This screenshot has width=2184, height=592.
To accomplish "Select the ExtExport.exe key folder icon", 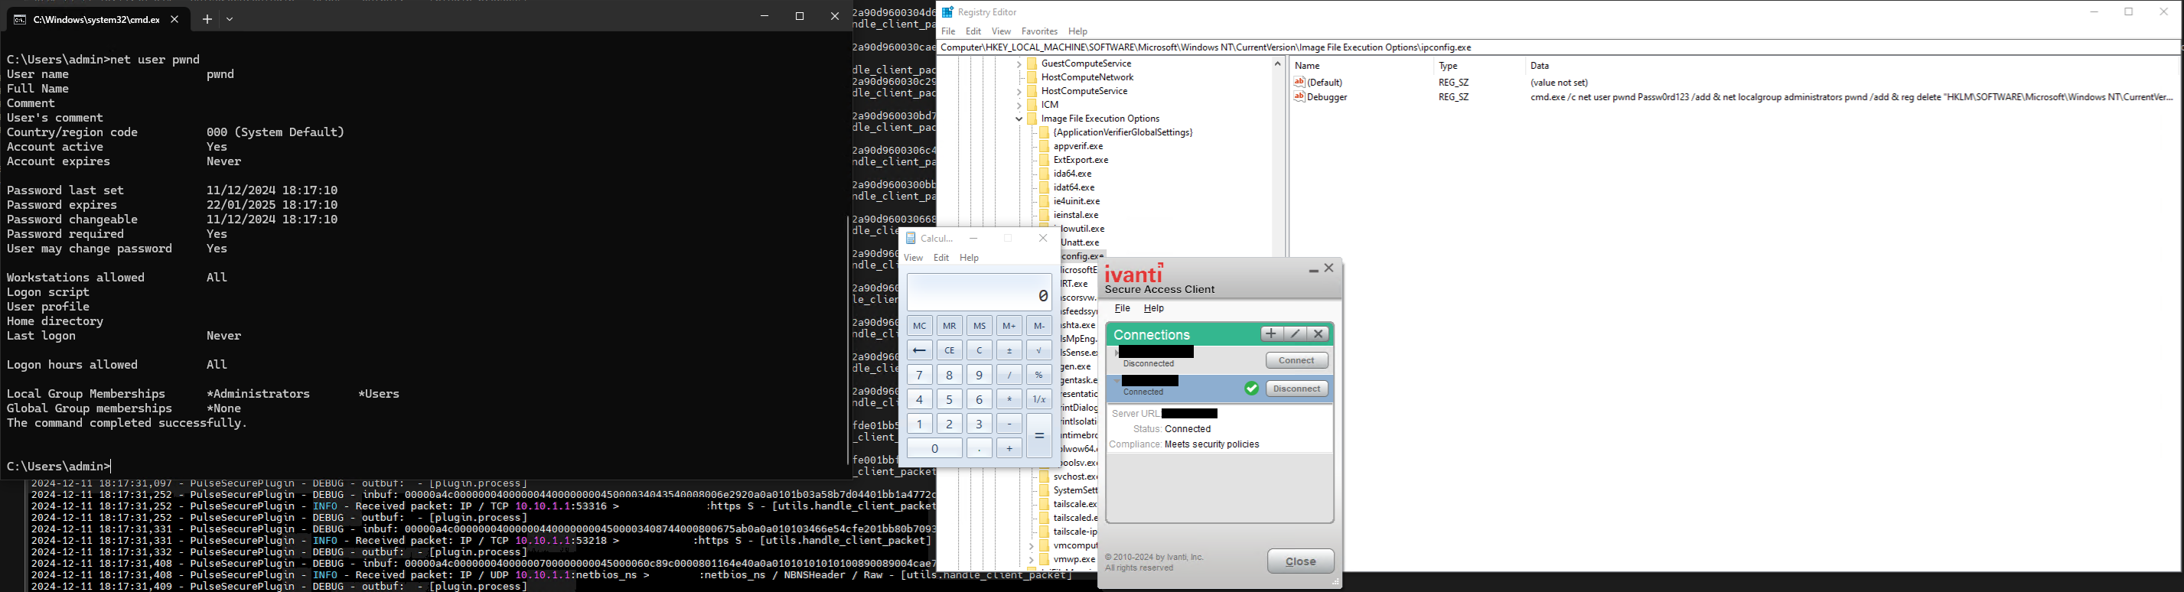I will point(1045,160).
